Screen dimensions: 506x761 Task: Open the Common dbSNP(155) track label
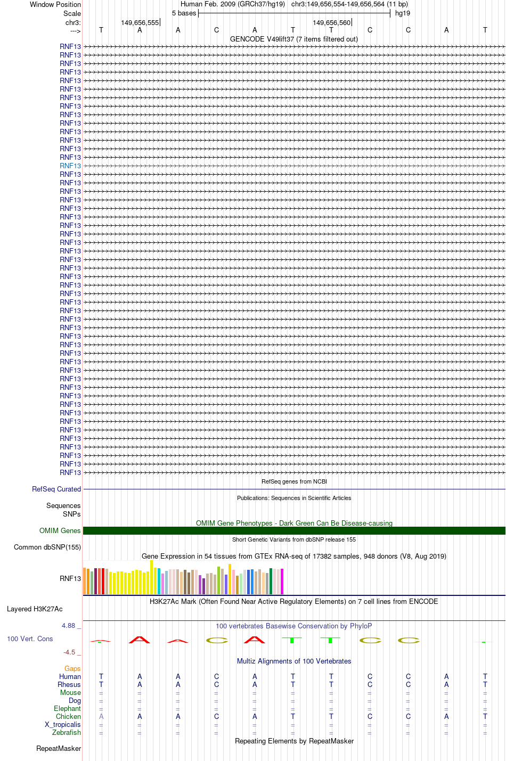(47, 547)
